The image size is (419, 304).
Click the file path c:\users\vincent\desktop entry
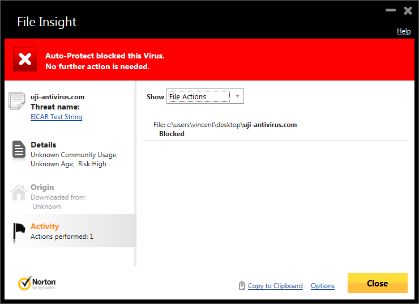point(225,125)
